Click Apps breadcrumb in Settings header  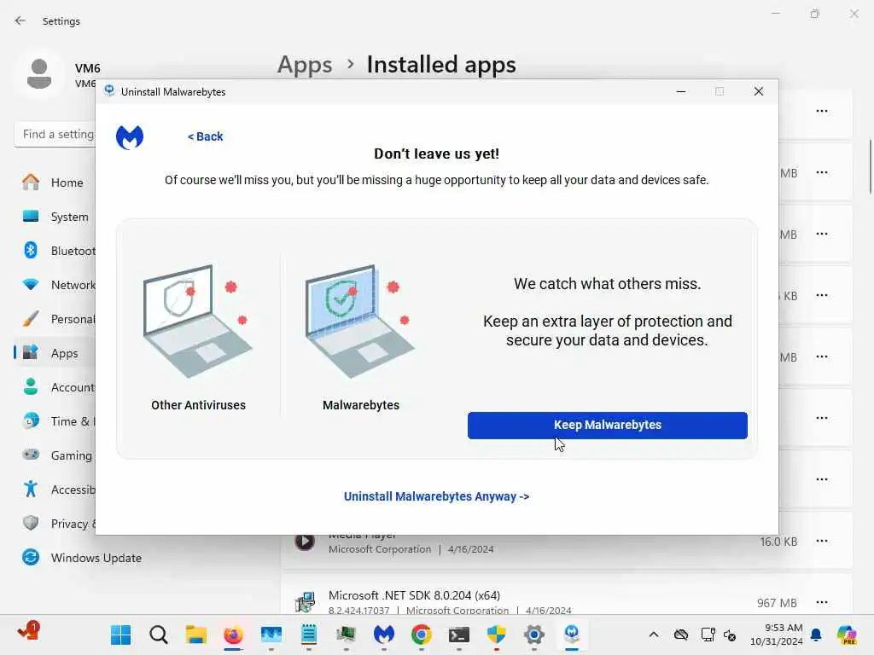pos(305,65)
